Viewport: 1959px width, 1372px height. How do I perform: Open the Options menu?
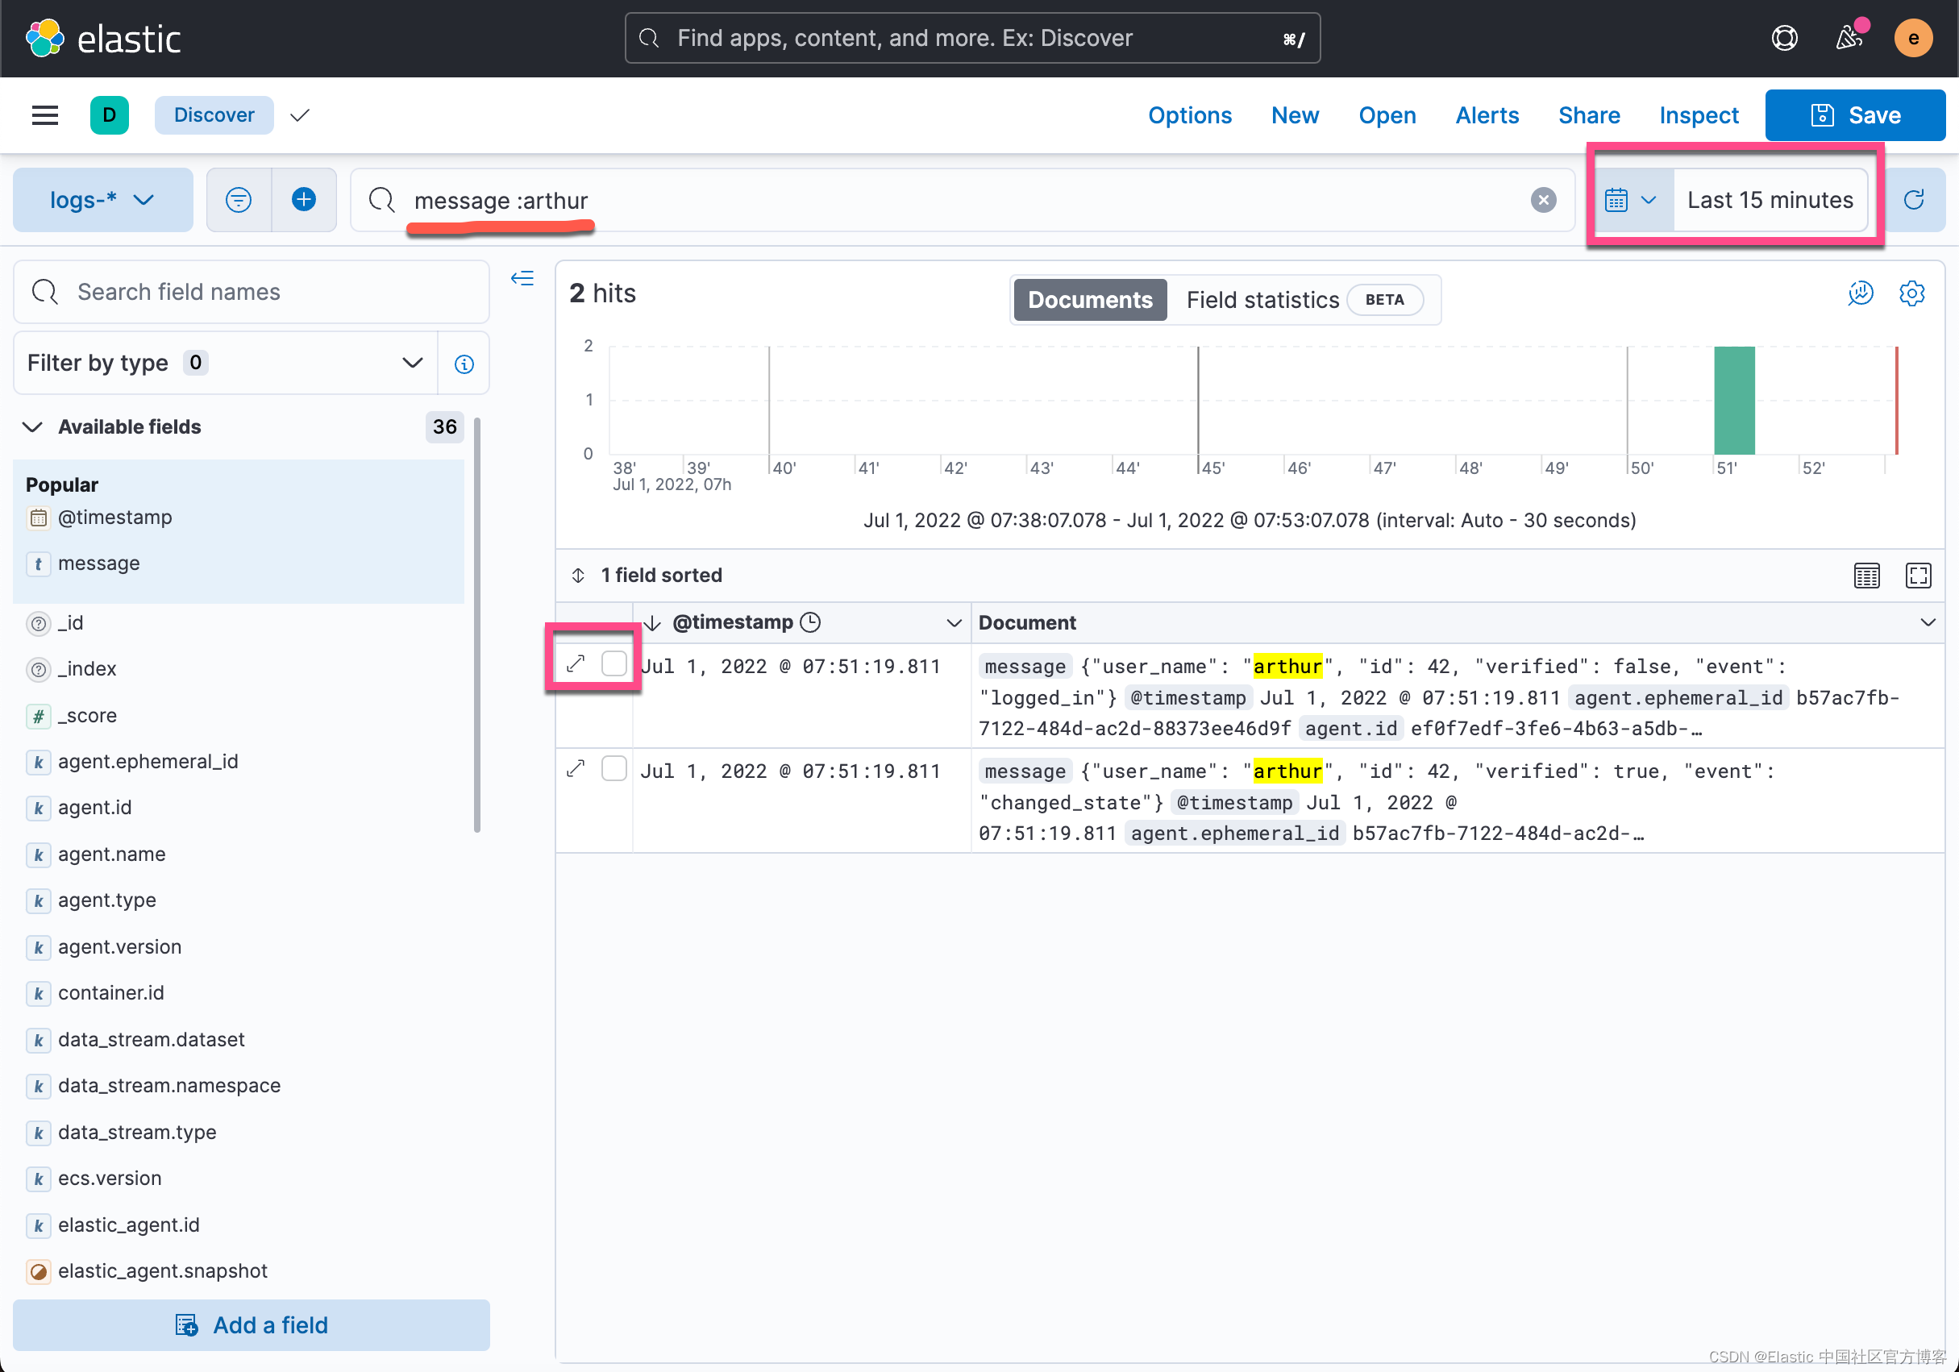[x=1189, y=115]
